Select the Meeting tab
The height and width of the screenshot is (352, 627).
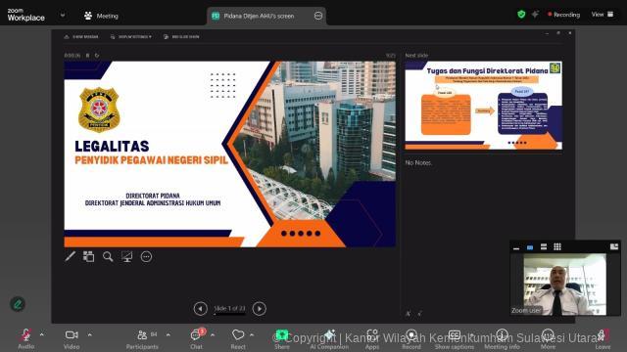(x=102, y=16)
